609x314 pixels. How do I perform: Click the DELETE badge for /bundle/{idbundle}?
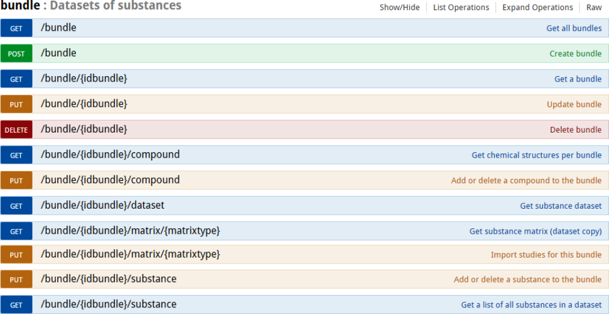pos(16,130)
